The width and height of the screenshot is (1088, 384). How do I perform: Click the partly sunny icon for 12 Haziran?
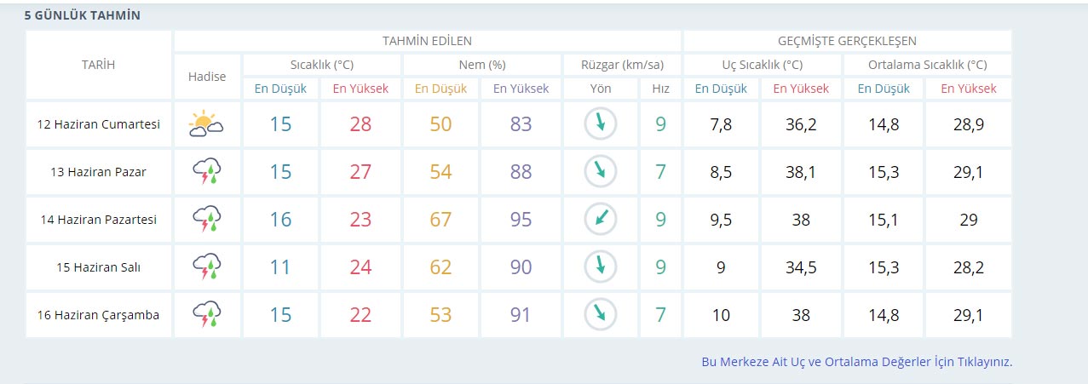click(206, 124)
